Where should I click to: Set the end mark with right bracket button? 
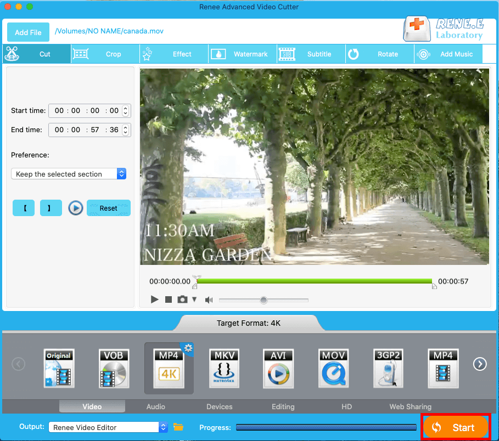51,208
